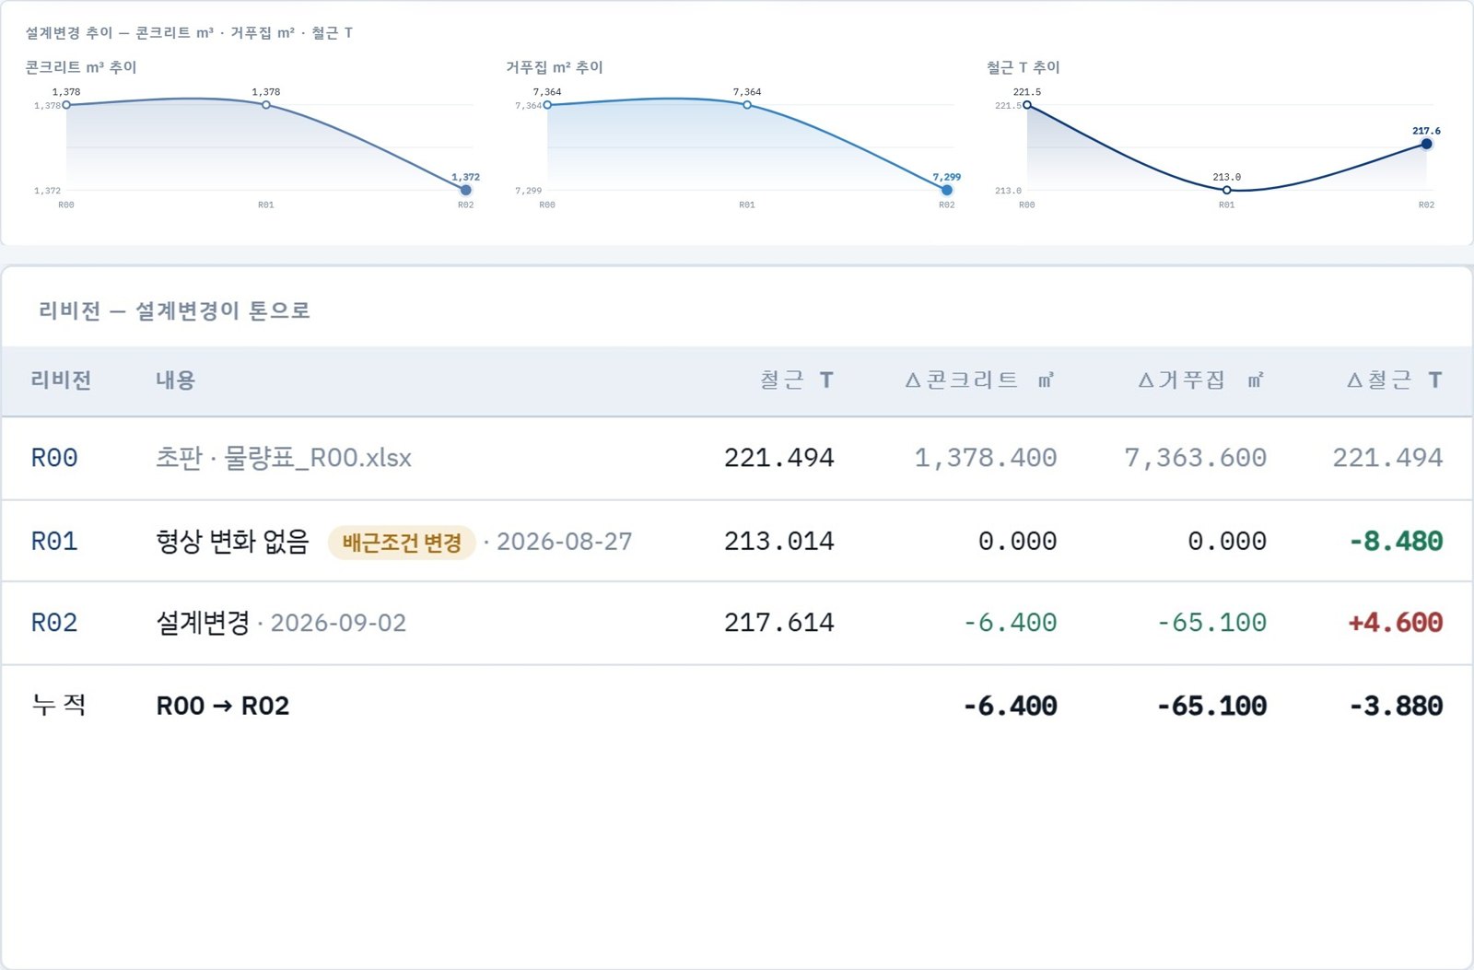Click the cumulative -3.880 rebar total
Screen dimensions: 1474x970
(x=1396, y=707)
